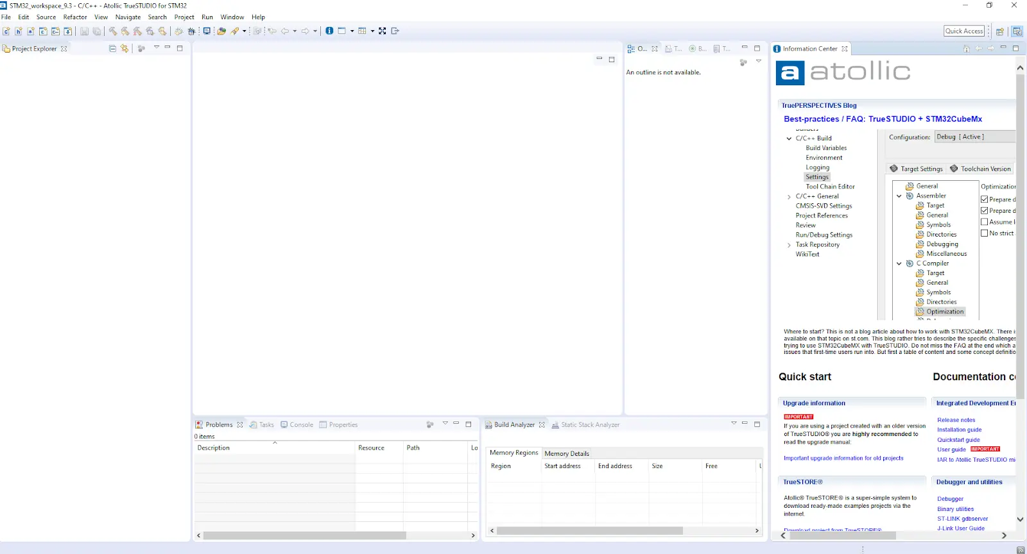Click the toolbar full-screen expand arrows icon
The image size is (1027, 554).
click(x=383, y=31)
